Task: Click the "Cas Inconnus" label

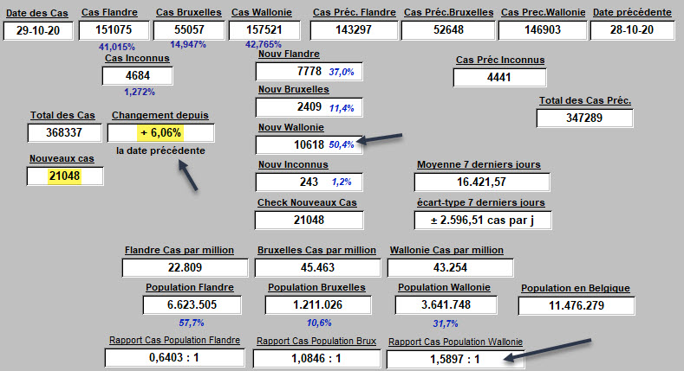Action: click(x=137, y=58)
